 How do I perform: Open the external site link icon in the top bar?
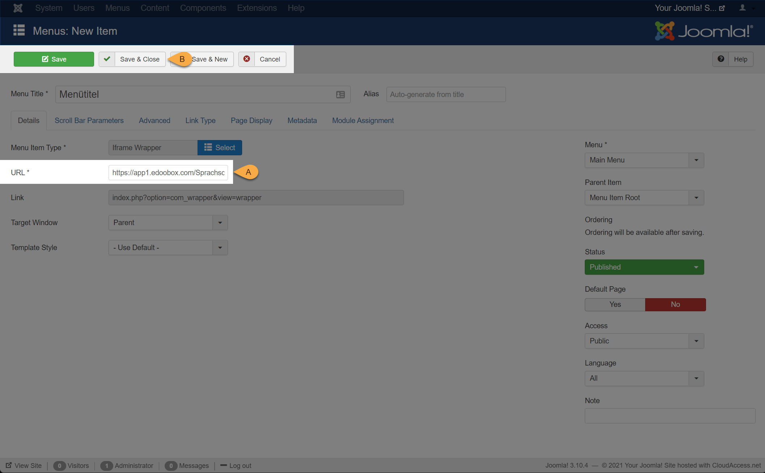(722, 8)
